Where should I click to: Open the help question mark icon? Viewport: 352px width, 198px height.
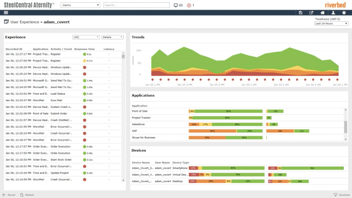pyautogui.click(x=344, y=13)
